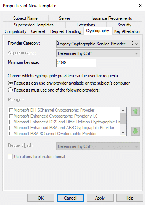
Task: Enable Use alternate signature format checkbox
Action: coord(11,157)
